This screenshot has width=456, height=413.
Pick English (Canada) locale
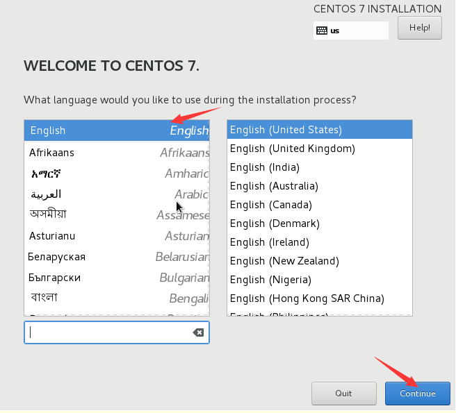point(320,205)
